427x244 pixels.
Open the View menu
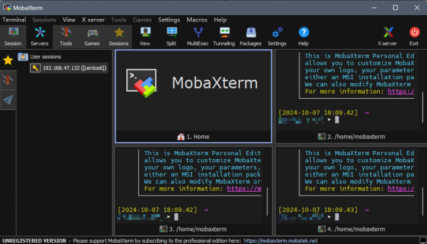pos(69,19)
